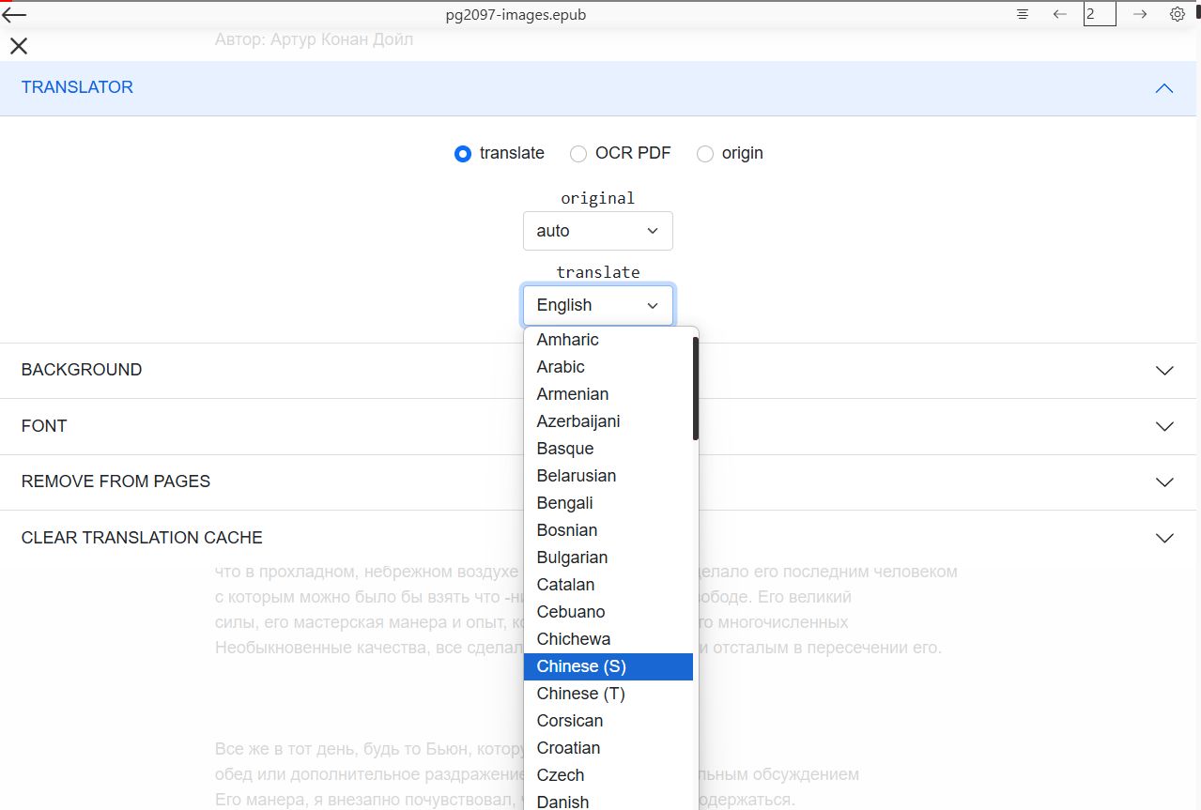
Task: Open the original language dropdown showing auto
Action: point(597,230)
